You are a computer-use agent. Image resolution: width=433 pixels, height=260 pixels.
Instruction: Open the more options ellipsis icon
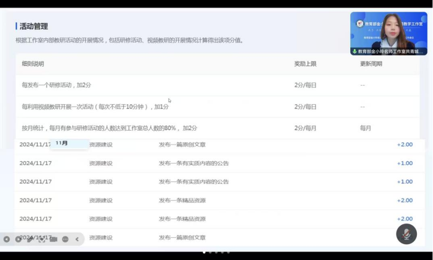pyautogui.click(x=65, y=239)
